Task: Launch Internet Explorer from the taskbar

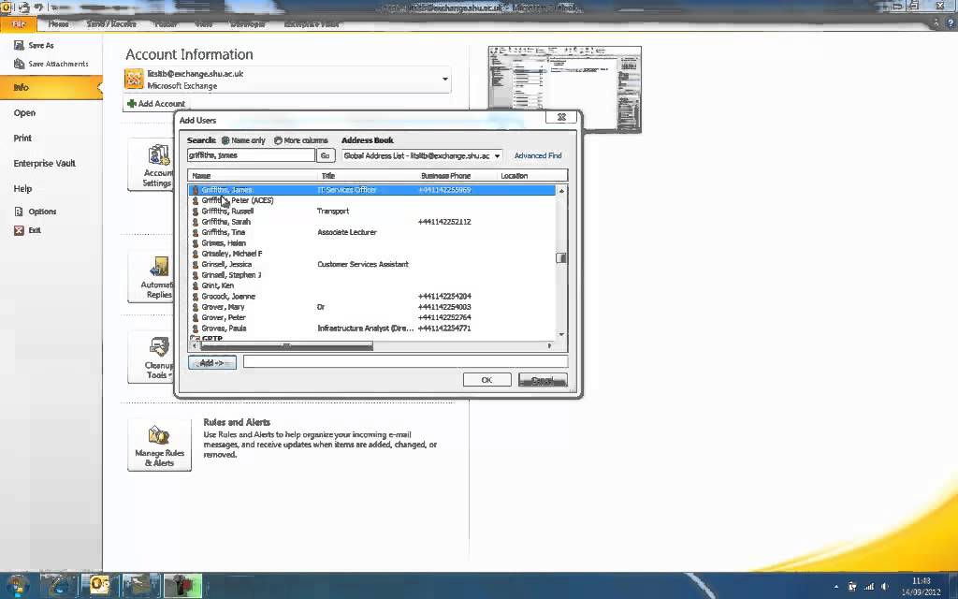Action: coord(59,586)
